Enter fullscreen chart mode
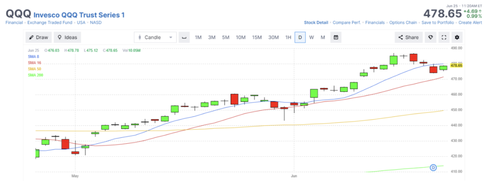The height and width of the screenshot is (192, 488). tap(444, 37)
